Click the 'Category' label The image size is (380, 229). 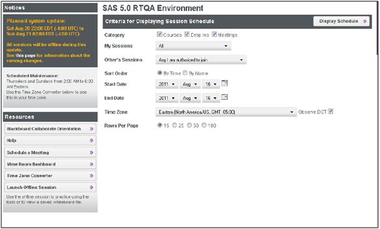click(x=114, y=35)
